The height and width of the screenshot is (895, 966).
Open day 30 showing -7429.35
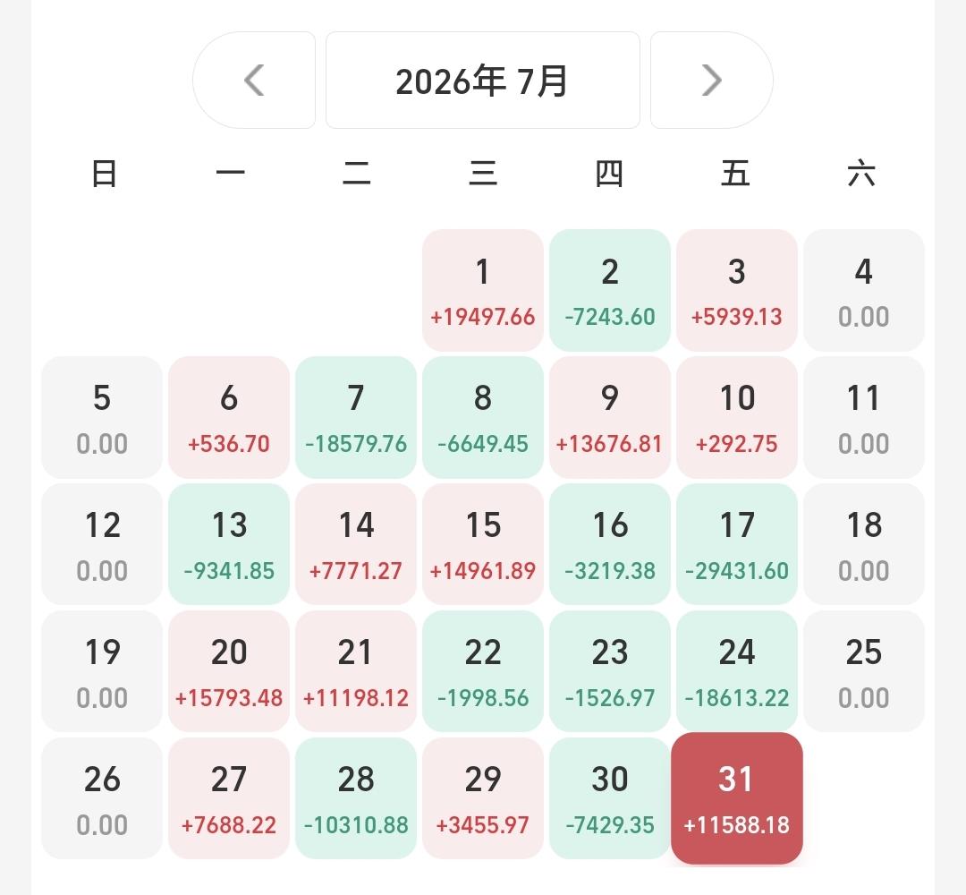pos(609,798)
